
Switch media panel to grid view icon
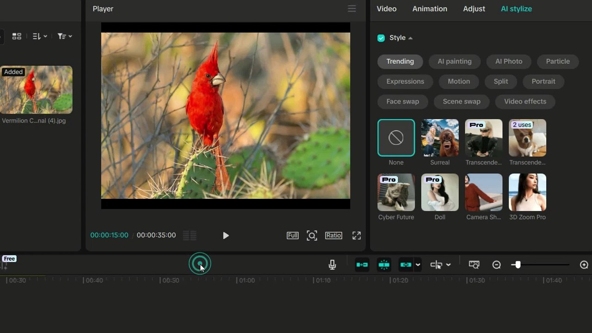17,36
